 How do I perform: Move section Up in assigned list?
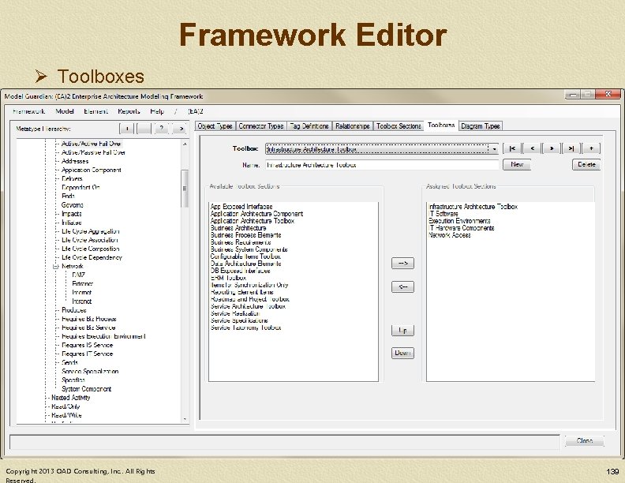point(402,331)
